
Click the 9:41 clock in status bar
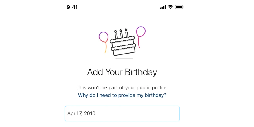point(72,7)
